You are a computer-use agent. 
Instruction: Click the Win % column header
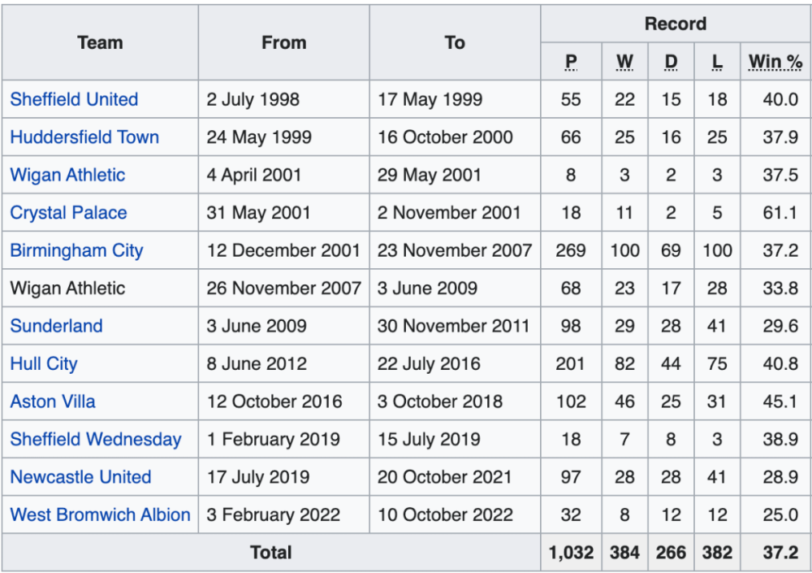pyautogui.click(x=775, y=62)
